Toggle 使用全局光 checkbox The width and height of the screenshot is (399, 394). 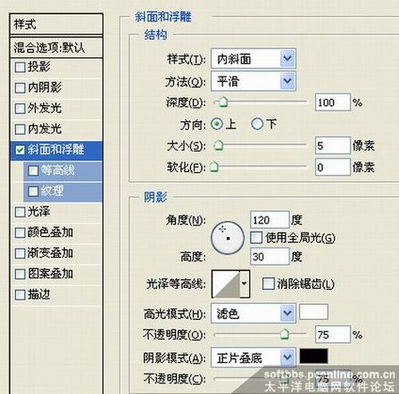(256, 238)
